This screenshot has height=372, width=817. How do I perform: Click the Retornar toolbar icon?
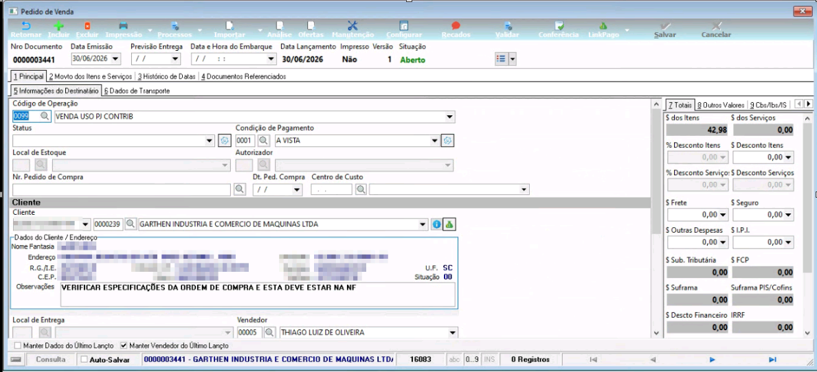click(x=25, y=25)
